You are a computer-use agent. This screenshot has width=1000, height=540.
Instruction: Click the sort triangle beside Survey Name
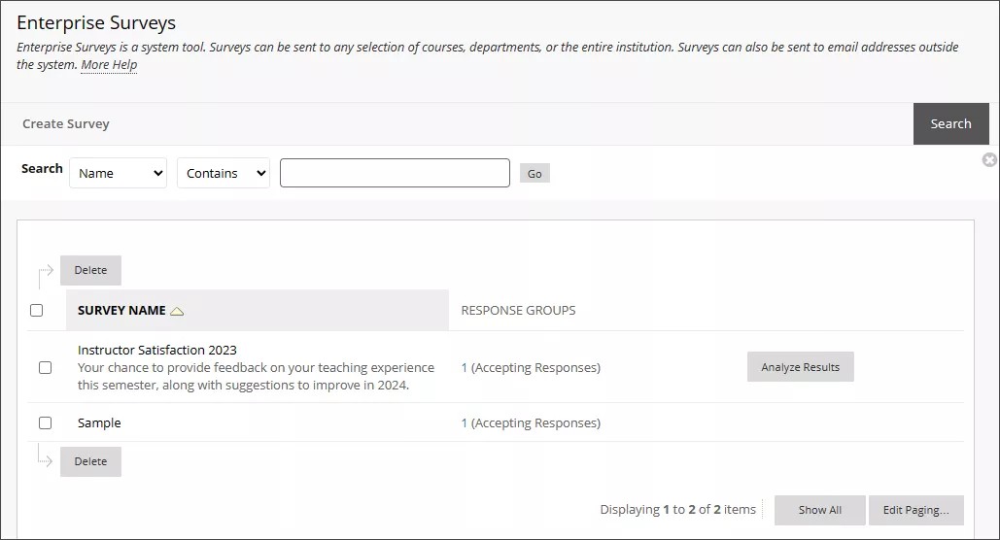177,311
